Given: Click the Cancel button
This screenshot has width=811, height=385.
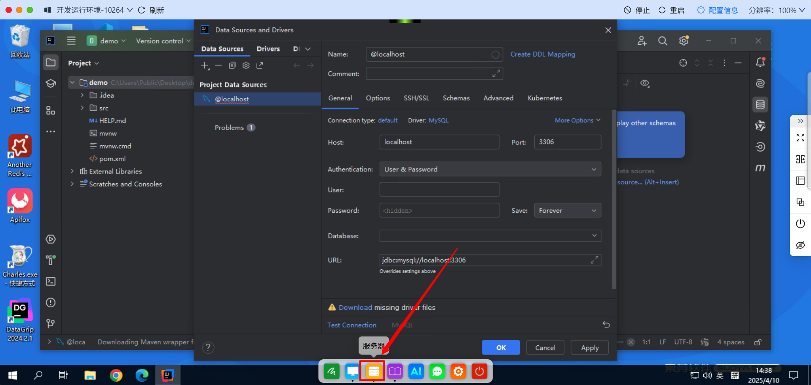Looking at the screenshot, I should click(545, 347).
